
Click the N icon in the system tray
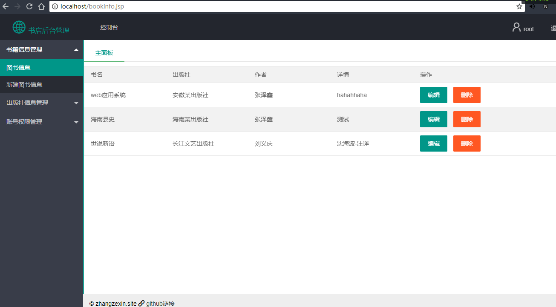tap(545, 6)
